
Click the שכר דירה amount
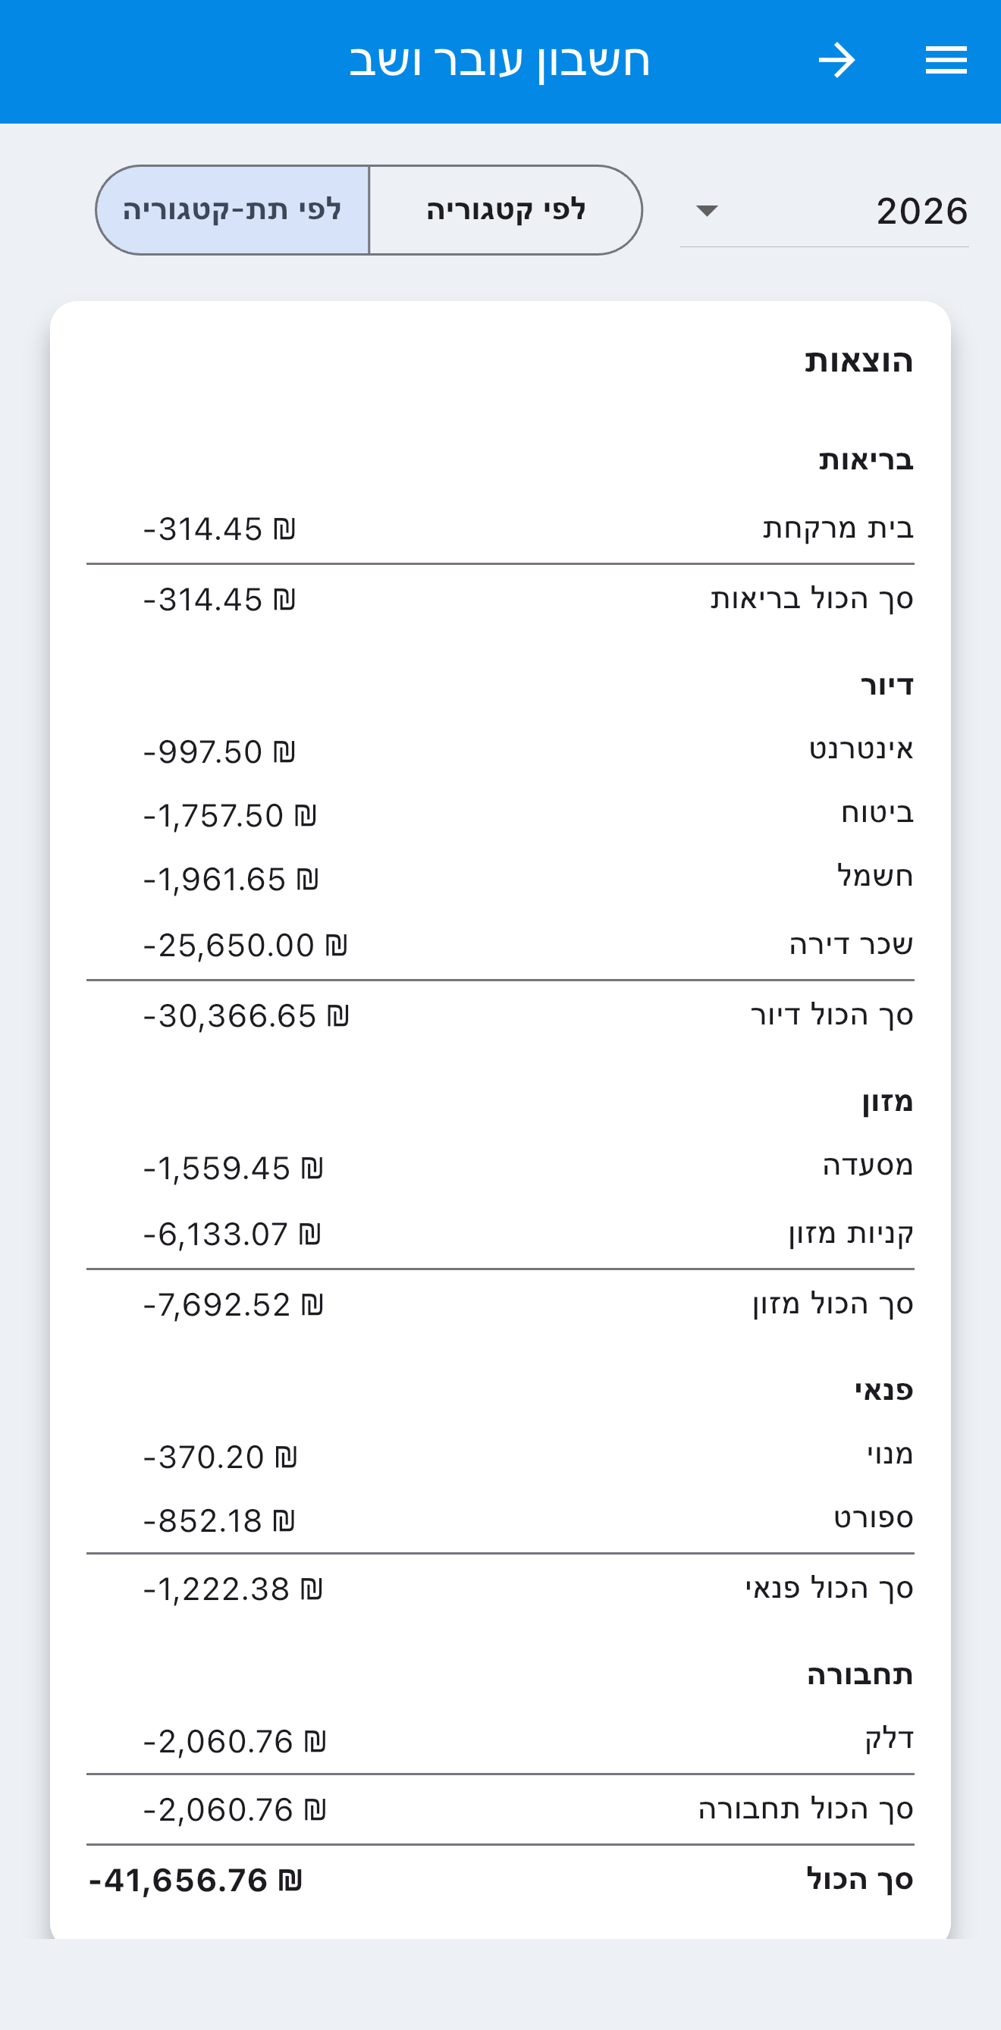pyautogui.click(x=245, y=945)
